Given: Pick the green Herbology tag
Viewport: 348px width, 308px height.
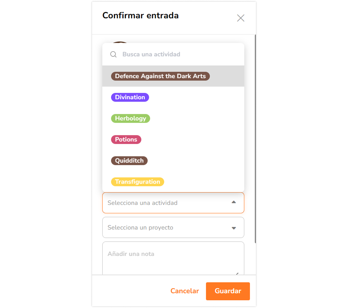Looking at the screenshot, I should point(130,118).
